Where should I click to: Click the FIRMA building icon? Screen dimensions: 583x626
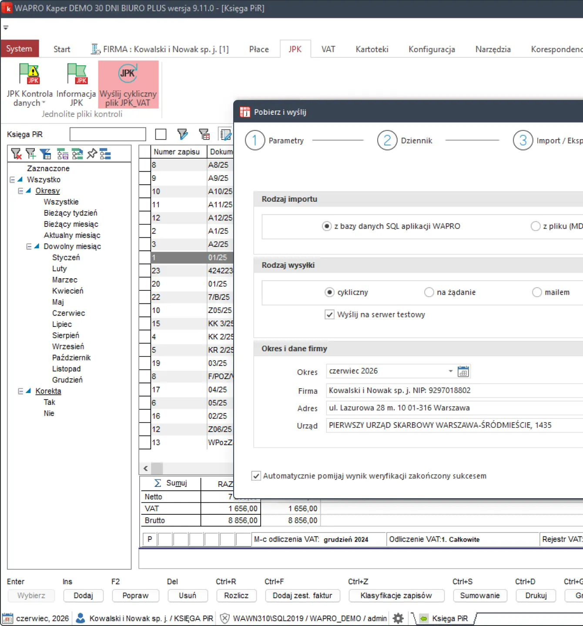95,49
